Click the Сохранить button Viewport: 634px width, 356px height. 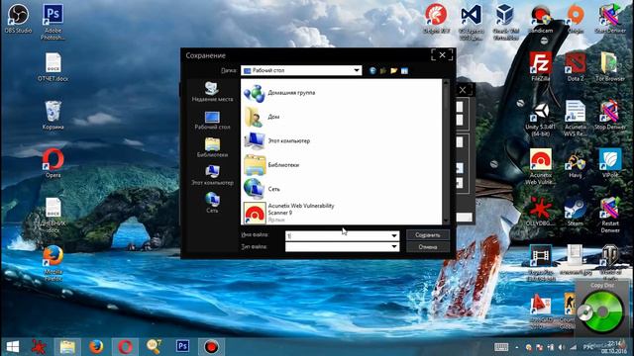pyautogui.click(x=428, y=235)
